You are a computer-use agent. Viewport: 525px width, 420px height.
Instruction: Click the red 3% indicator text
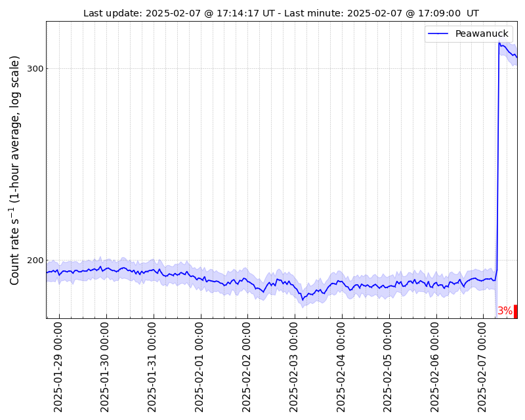tap(505, 311)
